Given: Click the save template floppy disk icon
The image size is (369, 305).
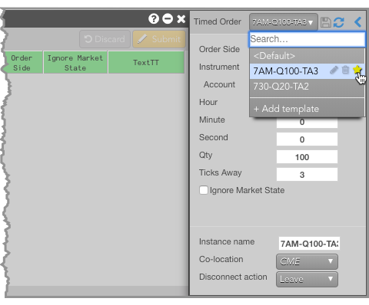Looking at the screenshot, I should click(326, 22).
